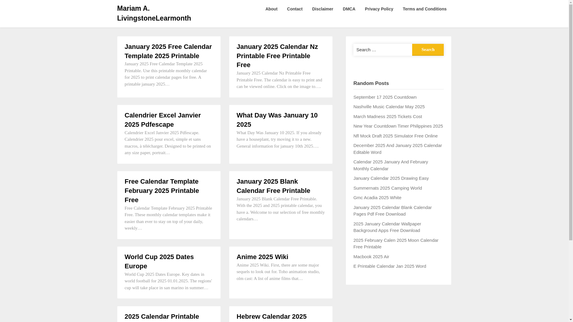This screenshot has height=322, width=573.
Task: Open Macbook 2025 Air link
Action: point(371,257)
